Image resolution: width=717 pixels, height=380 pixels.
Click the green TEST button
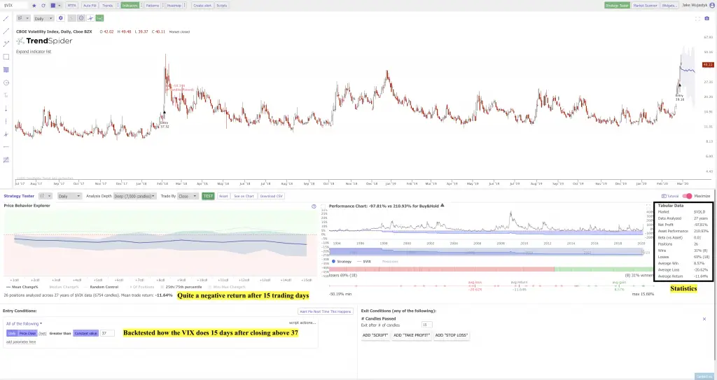pos(208,196)
